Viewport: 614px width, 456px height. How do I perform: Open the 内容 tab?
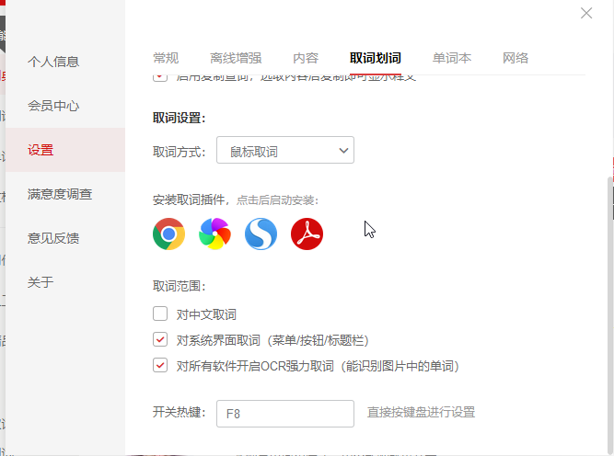[306, 58]
